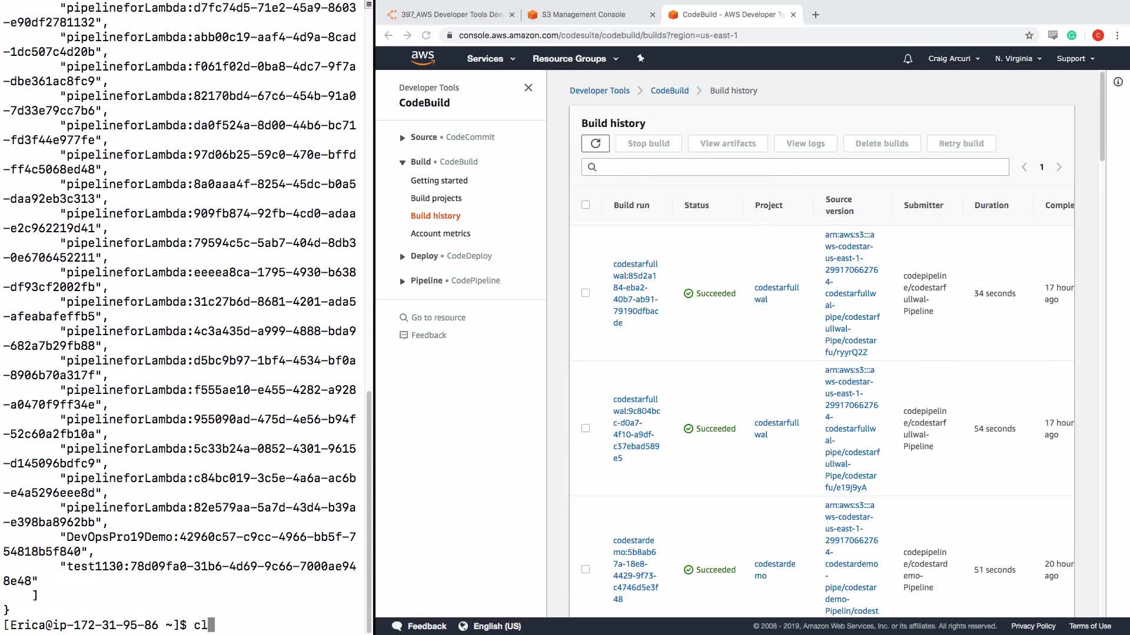Viewport: 1130px width, 635px height.
Task: Open the Services dropdown menu
Action: [490, 59]
